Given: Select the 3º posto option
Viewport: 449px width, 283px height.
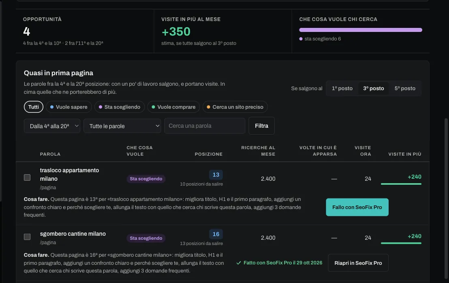Looking at the screenshot, I should point(373,89).
